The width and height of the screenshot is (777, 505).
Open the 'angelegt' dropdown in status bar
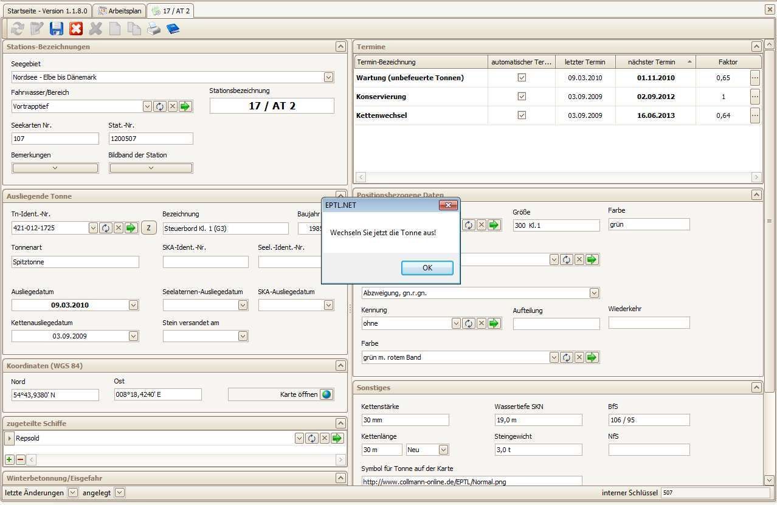(119, 493)
